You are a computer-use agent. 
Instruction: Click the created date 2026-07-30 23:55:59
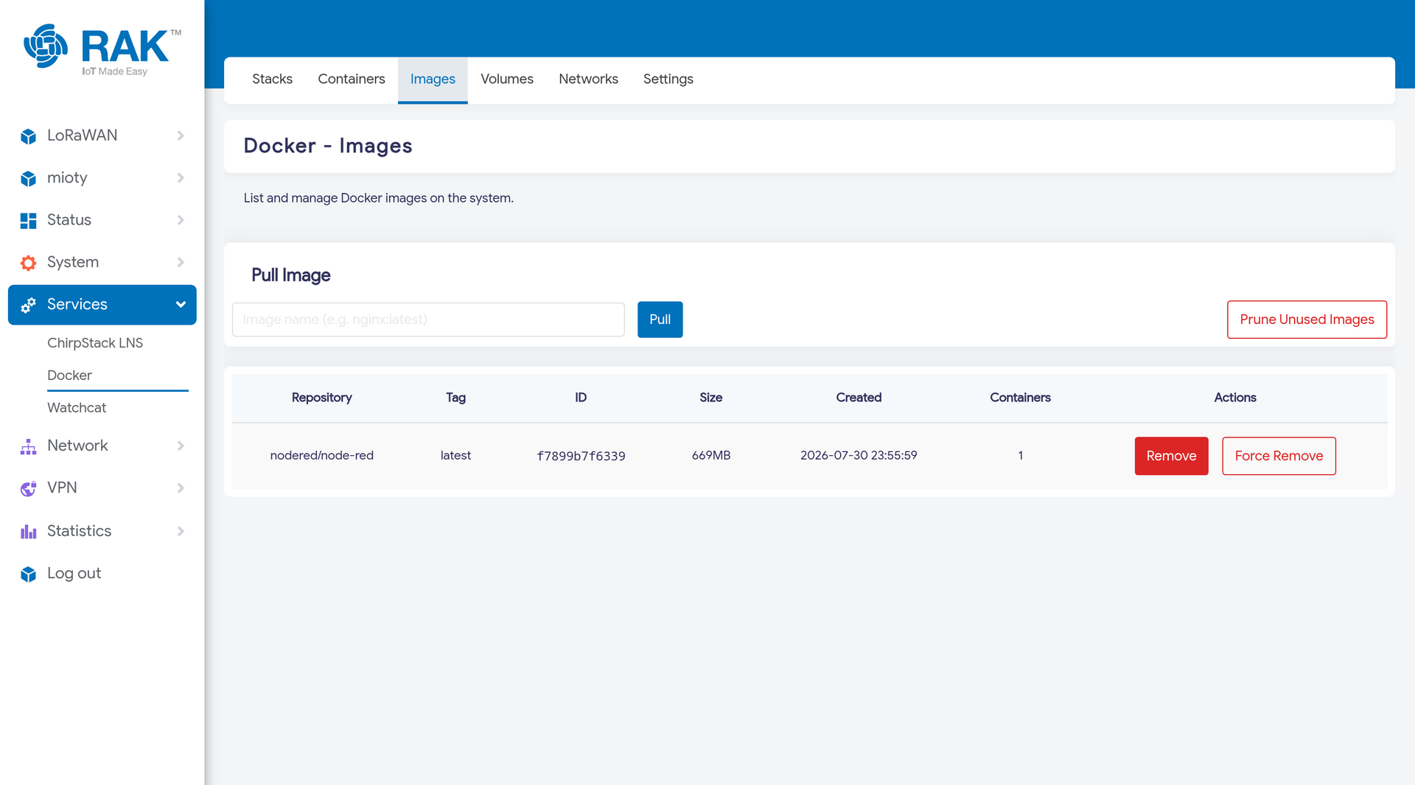859,456
